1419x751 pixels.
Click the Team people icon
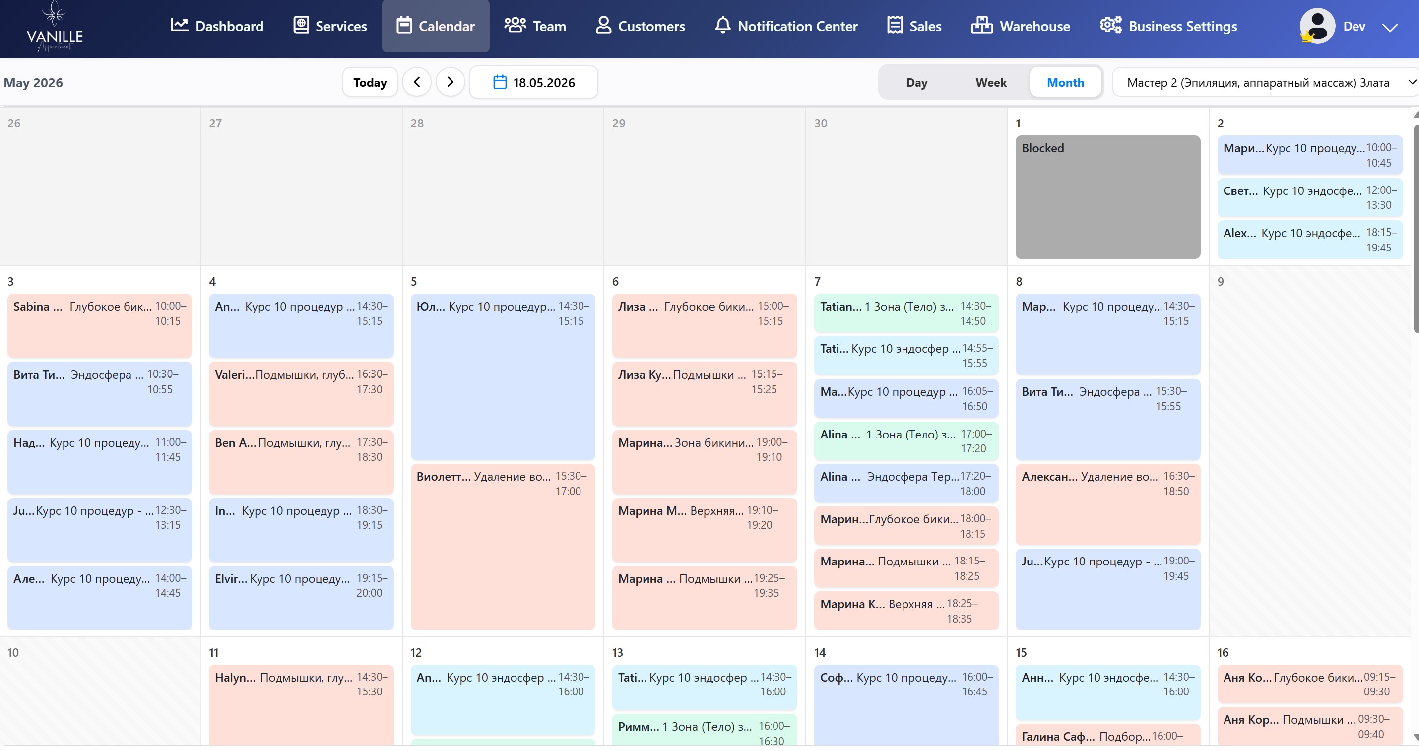pyautogui.click(x=515, y=25)
